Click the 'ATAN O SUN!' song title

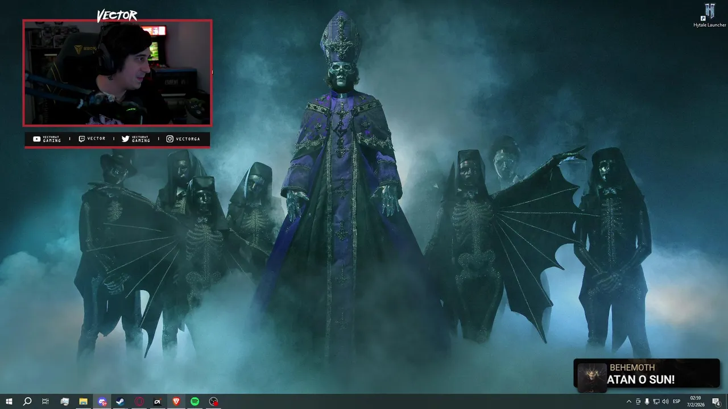point(641,380)
